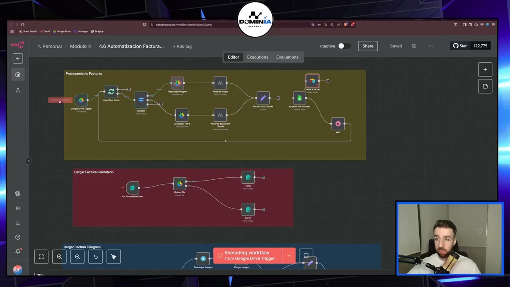Select the Google Drive Trigger node
Viewport: 510px width, 287px height.
pos(81,100)
